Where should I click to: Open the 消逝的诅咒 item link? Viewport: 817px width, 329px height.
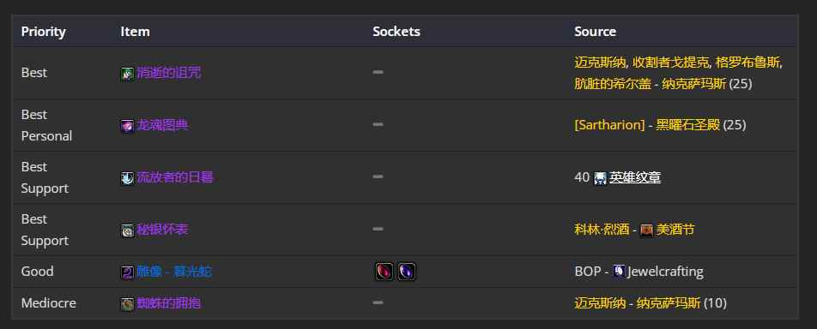click(x=169, y=73)
